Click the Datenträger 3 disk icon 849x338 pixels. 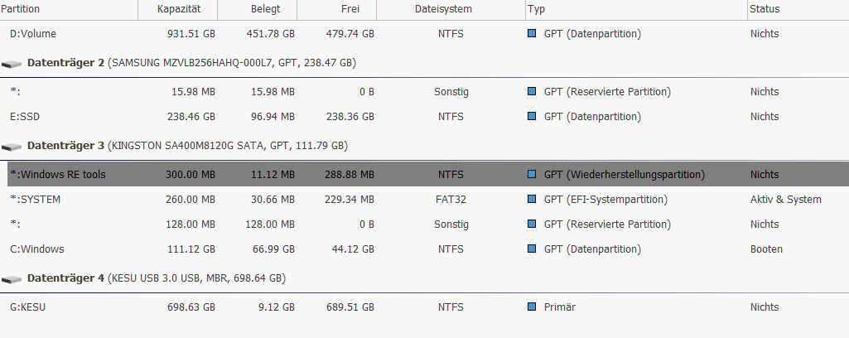12,147
